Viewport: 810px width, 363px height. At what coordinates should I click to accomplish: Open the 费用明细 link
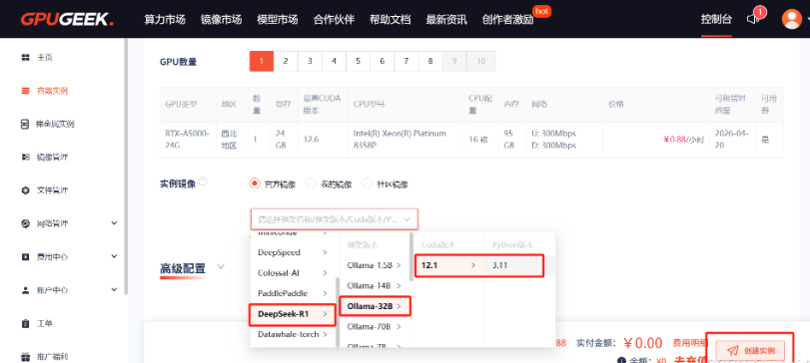(x=689, y=343)
